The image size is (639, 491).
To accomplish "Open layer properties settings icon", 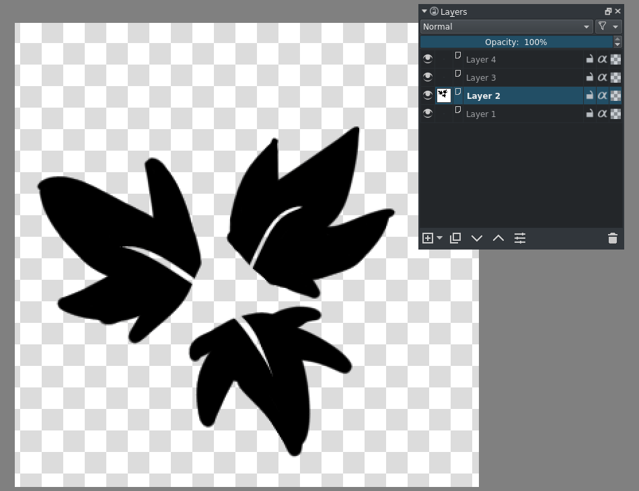I will pos(520,238).
